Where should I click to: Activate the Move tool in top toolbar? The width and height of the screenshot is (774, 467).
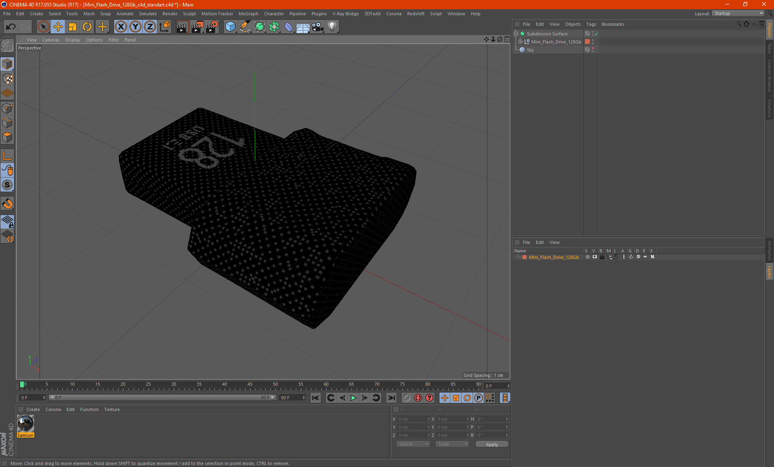coord(58,27)
